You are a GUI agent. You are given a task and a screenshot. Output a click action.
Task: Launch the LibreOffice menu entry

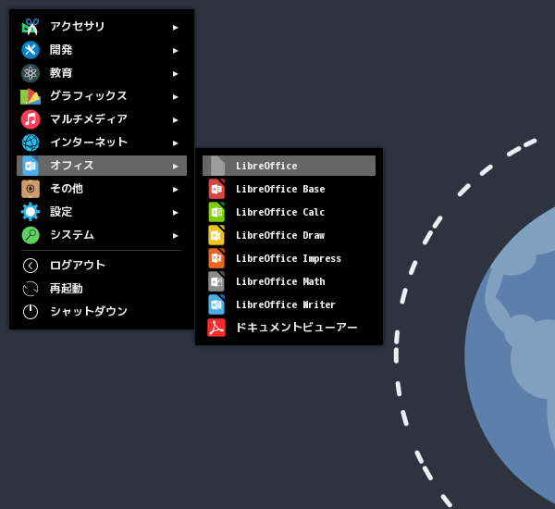pyautogui.click(x=289, y=166)
